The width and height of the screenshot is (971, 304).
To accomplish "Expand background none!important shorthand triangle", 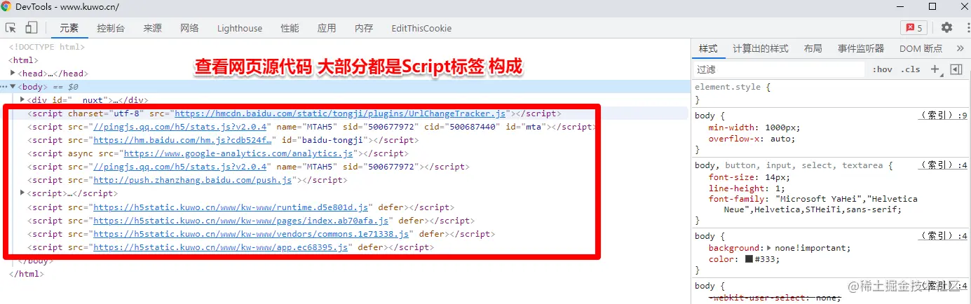I will (769, 248).
